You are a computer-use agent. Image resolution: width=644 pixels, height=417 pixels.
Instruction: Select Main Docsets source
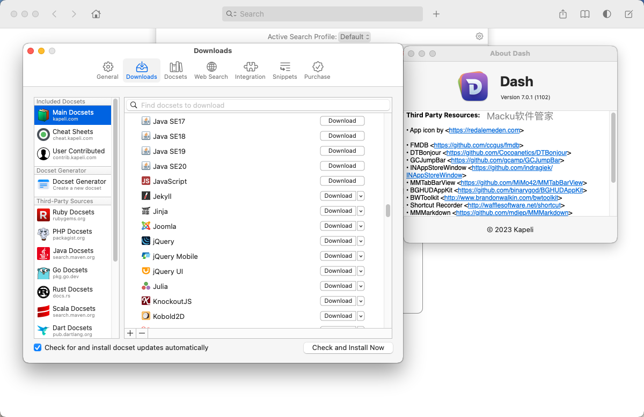tap(72, 115)
